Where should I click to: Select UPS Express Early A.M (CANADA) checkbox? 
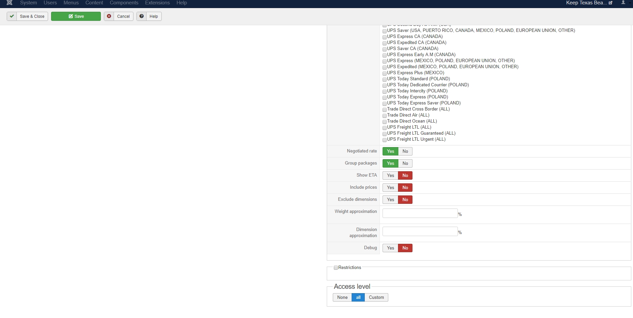[385, 55]
